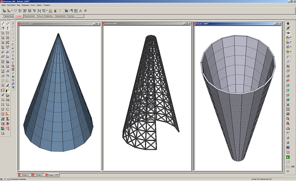Click the printer icon in right toolbar
The width and height of the screenshot is (296, 181).
pos(288,128)
